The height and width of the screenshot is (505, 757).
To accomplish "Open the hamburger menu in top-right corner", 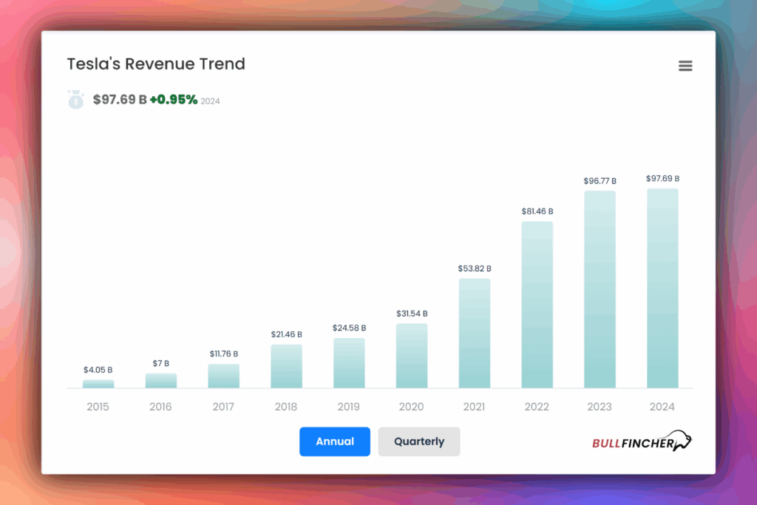I will pos(685,65).
